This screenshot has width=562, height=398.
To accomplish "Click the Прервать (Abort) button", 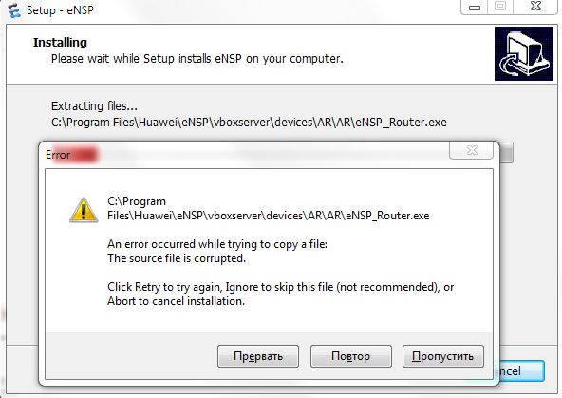I will (x=257, y=356).
